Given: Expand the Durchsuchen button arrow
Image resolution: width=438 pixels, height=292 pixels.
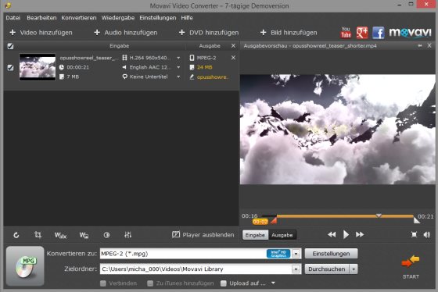Looking at the screenshot, I should tap(354, 269).
